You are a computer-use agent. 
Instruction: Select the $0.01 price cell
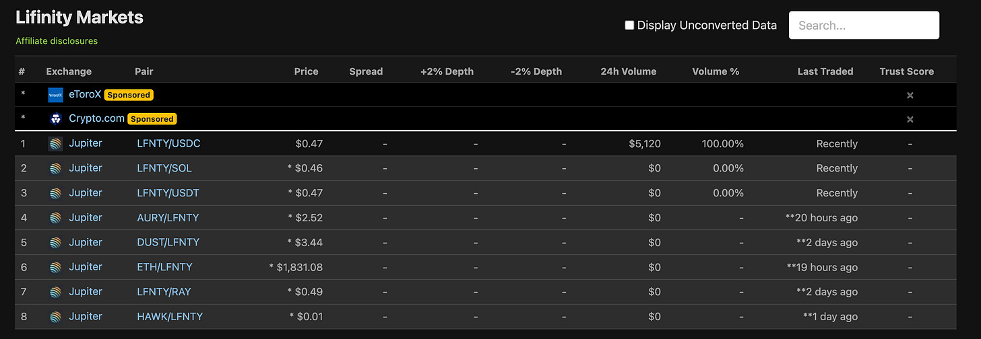306,317
